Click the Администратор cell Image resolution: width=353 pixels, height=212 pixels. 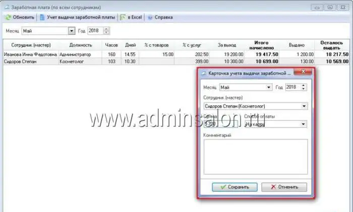pyautogui.click(x=80, y=54)
